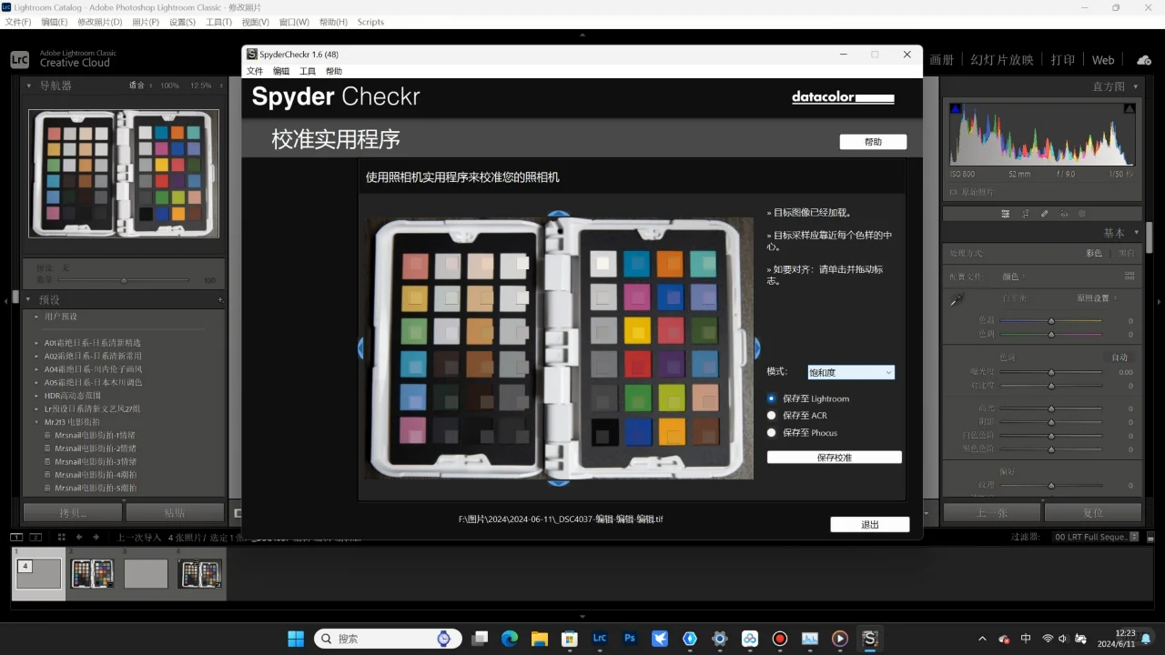The image size is (1165, 655).
Task: Click the 曝光度 slider handle
Action: [1051, 372]
